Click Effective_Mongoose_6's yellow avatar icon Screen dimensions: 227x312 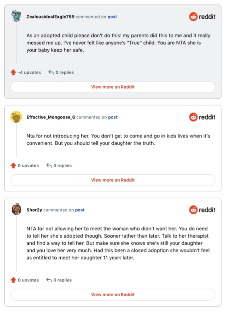coord(16,117)
